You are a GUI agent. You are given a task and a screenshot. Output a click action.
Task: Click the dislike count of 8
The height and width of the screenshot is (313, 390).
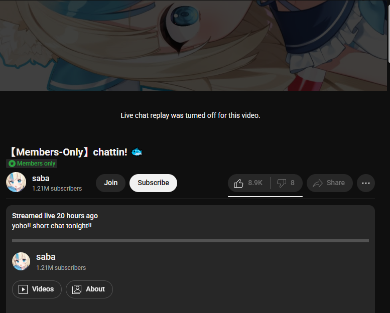pyautogui.click(x=293, y=183)
